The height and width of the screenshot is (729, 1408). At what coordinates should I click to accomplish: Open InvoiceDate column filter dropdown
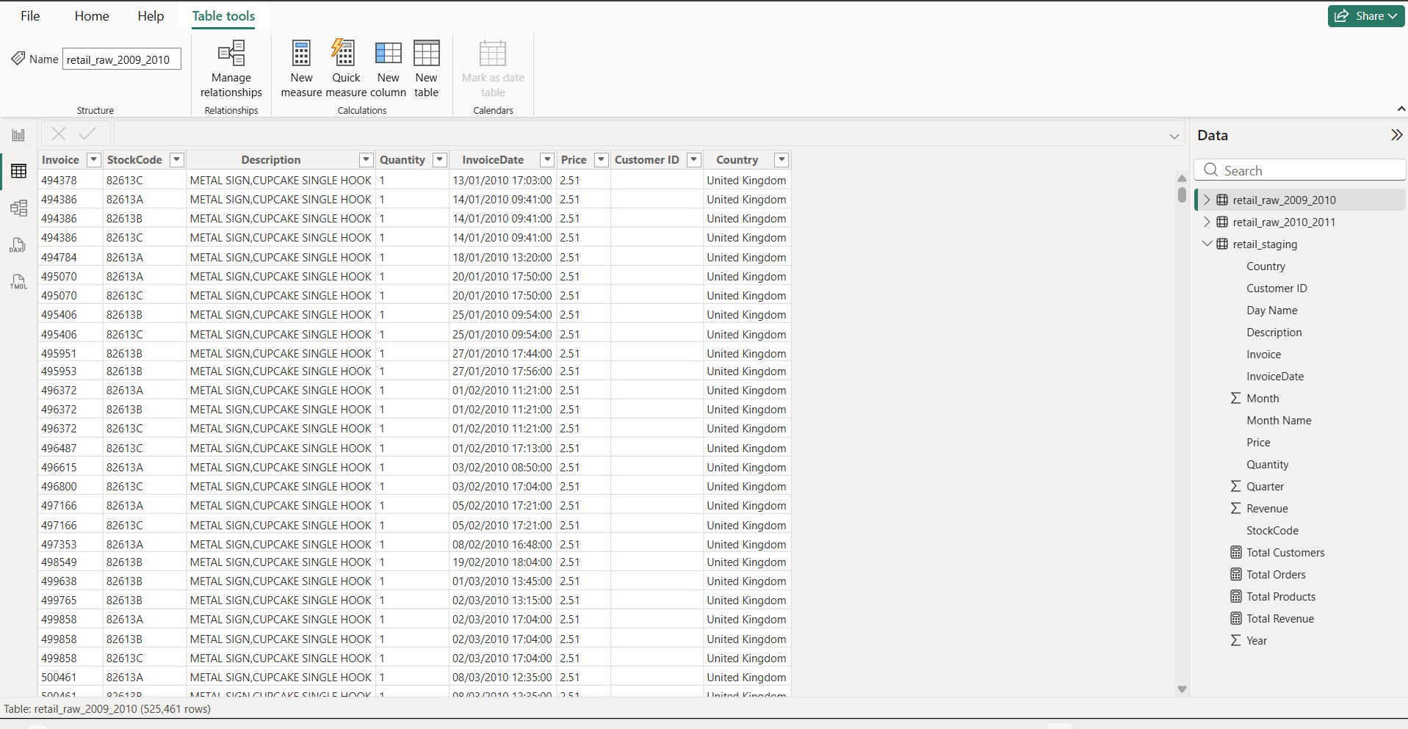(546, 159)
